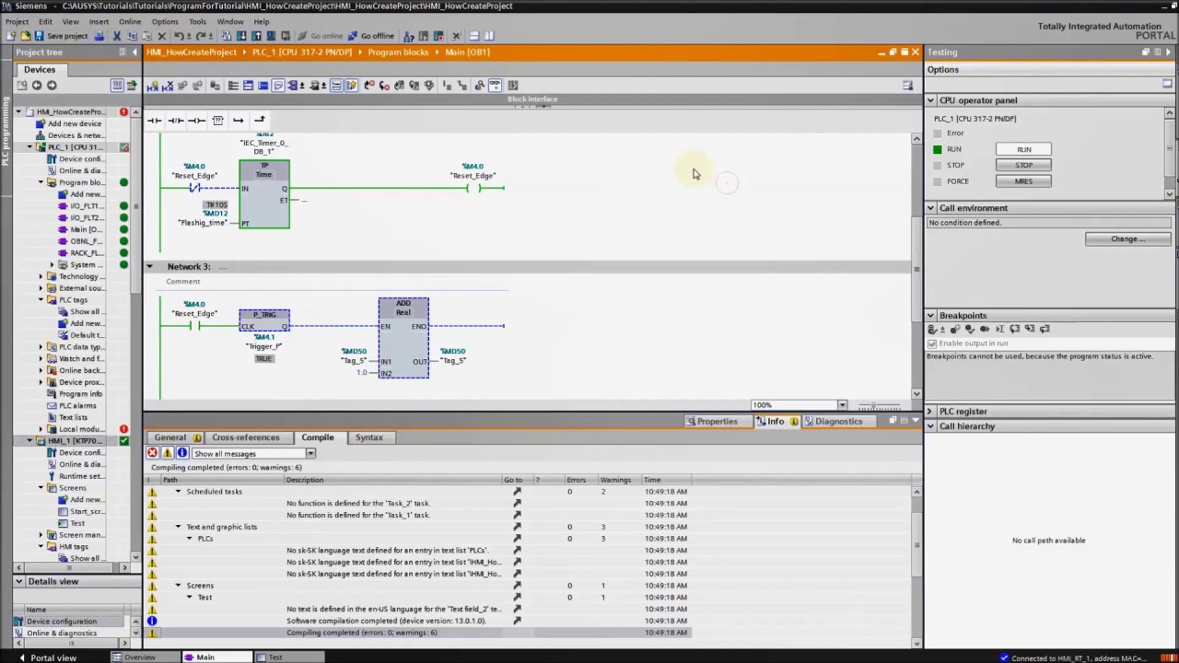This screenshot has width=1179, height=663.
Task: Toggle Enable output in run checkbox
Action: pos(932,343)
